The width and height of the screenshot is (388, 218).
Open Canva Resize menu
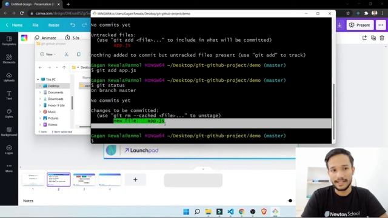[x=54, y=25]
